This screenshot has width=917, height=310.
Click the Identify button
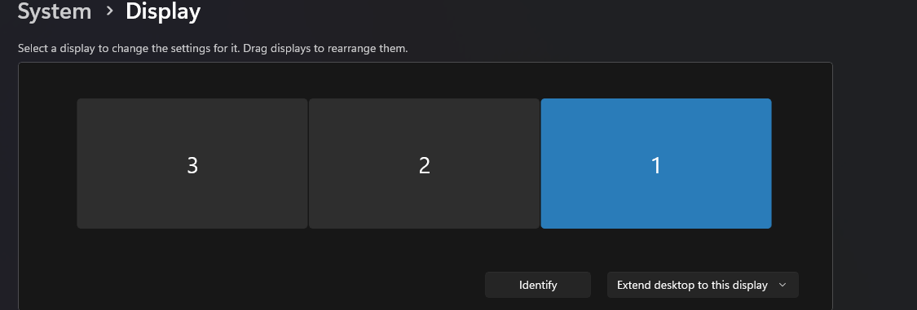[x=538, y=285]
